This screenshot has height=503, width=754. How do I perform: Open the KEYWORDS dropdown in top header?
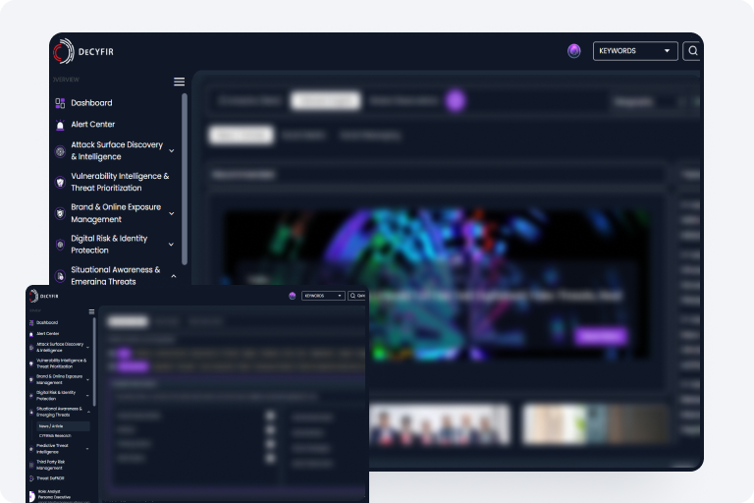(x=635, y=51)
